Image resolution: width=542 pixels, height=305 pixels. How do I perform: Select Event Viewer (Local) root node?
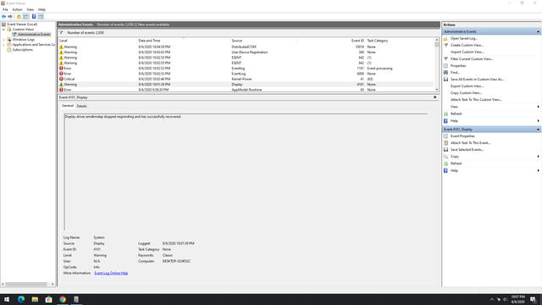pos(22,25)
